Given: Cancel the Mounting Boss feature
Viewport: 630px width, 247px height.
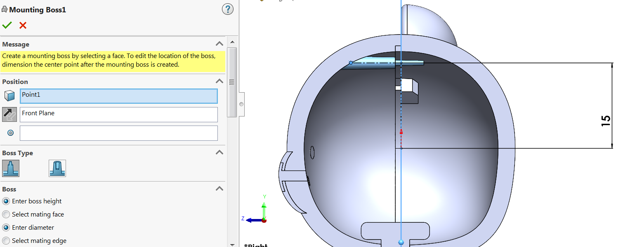Looking at the screenshot, I should coord(23,25).
